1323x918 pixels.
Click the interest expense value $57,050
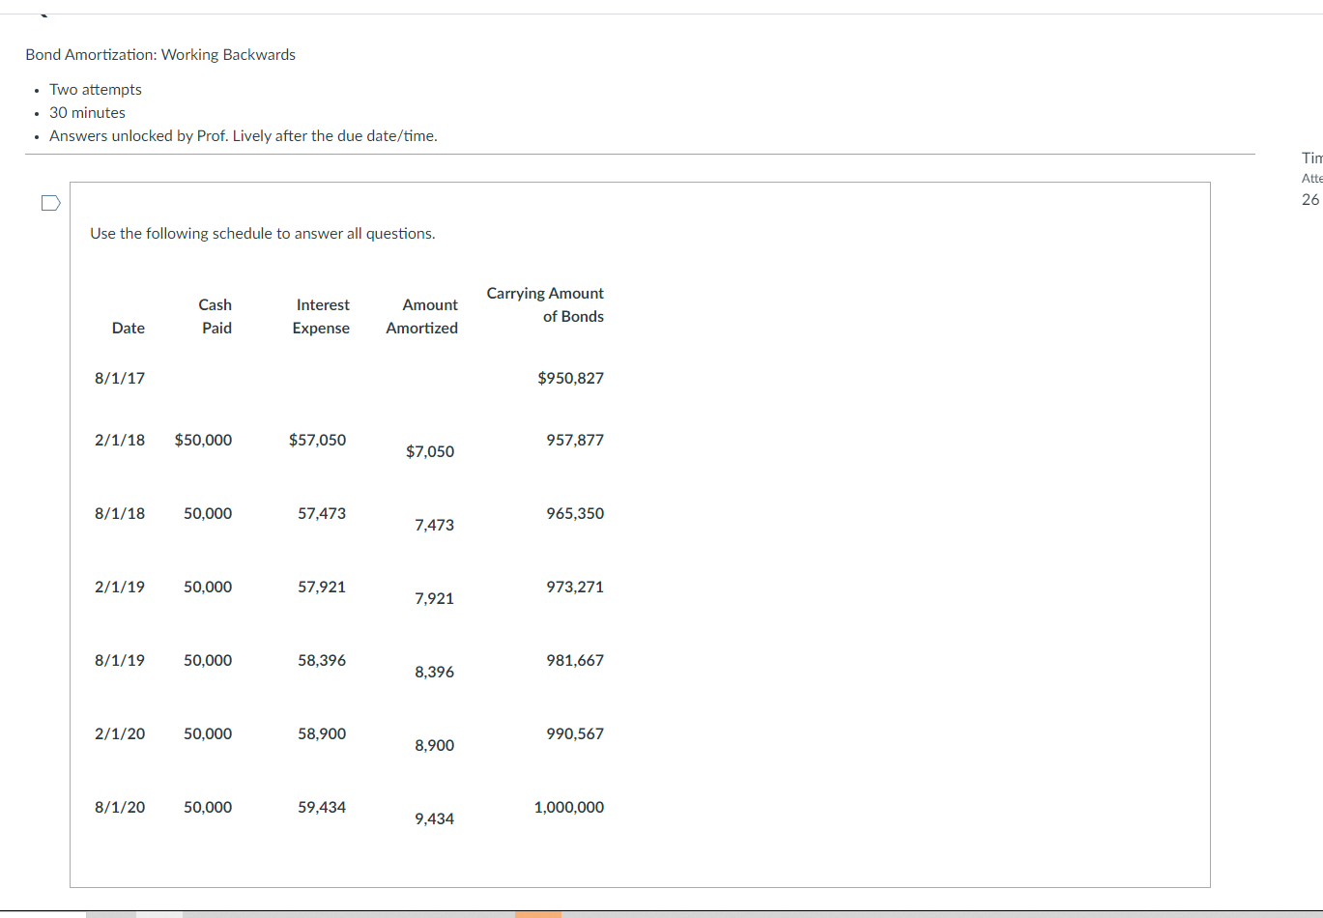point(317,441)
